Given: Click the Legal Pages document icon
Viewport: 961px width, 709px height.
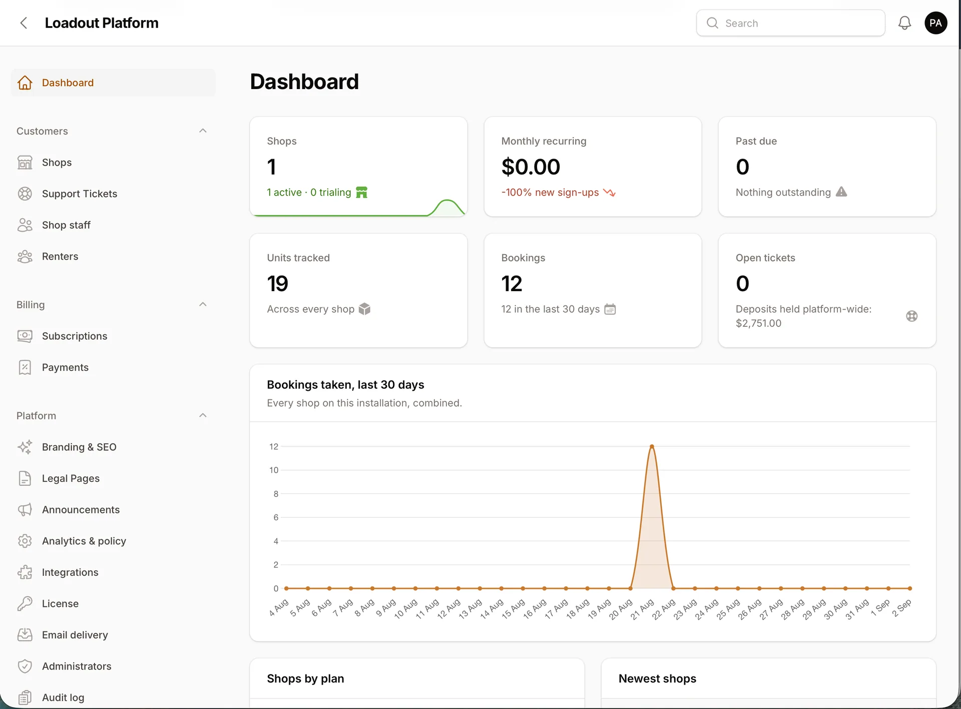Looking at the screenshot, I should click(x=25, y=478).
